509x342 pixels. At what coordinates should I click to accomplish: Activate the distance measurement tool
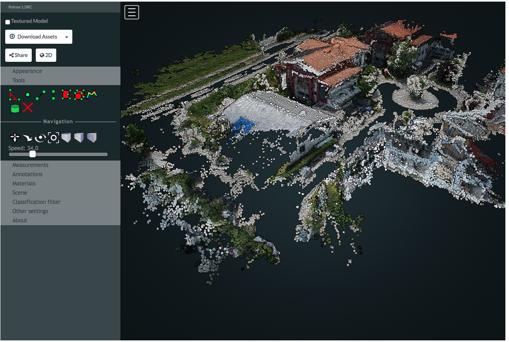tap(40, 94)
